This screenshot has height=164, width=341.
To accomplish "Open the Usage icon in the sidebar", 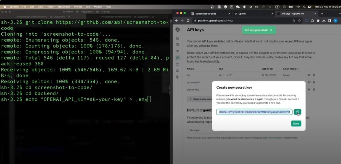I will click(x=178, y=71).
